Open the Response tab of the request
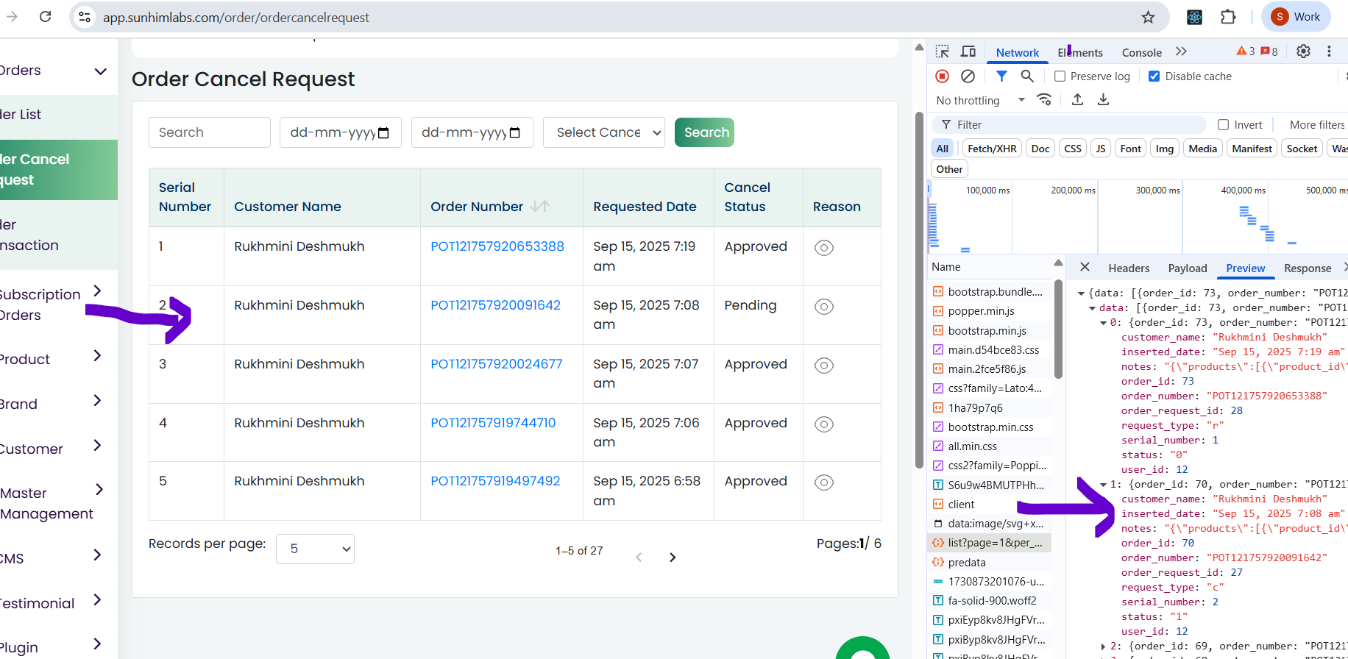Viewport: 1348px width, 659px height. [x=1308, y=268]
